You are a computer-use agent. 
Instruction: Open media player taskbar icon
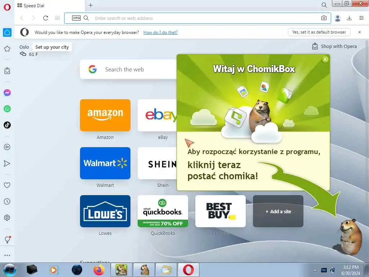pos(53,270)
